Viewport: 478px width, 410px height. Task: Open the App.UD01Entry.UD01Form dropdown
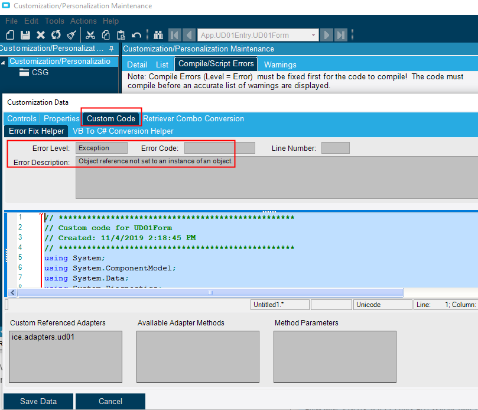[314, 35]
